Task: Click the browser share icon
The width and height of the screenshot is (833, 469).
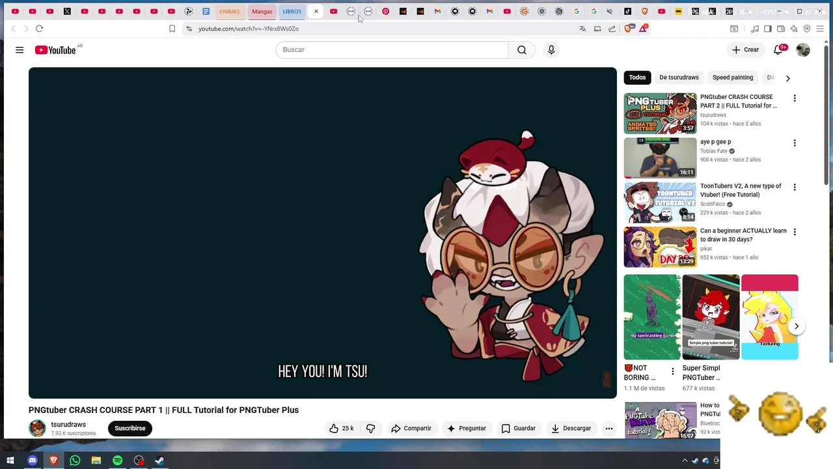Action: 612,29
